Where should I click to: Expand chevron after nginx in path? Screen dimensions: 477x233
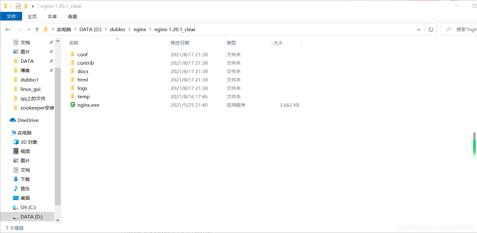(x=150, y=30)
